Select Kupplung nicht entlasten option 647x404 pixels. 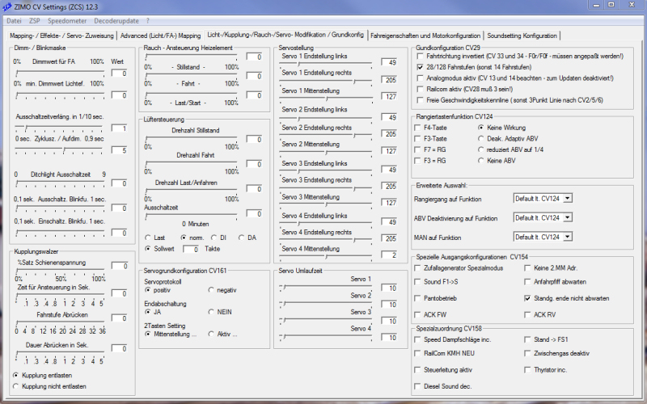tap(15, 387)
